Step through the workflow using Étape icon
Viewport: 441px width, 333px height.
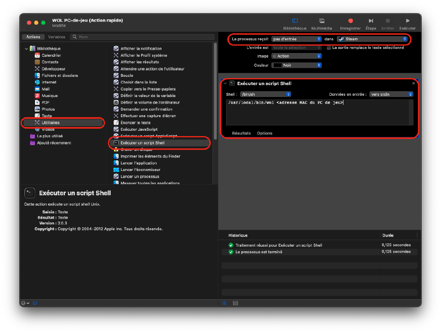371,21
